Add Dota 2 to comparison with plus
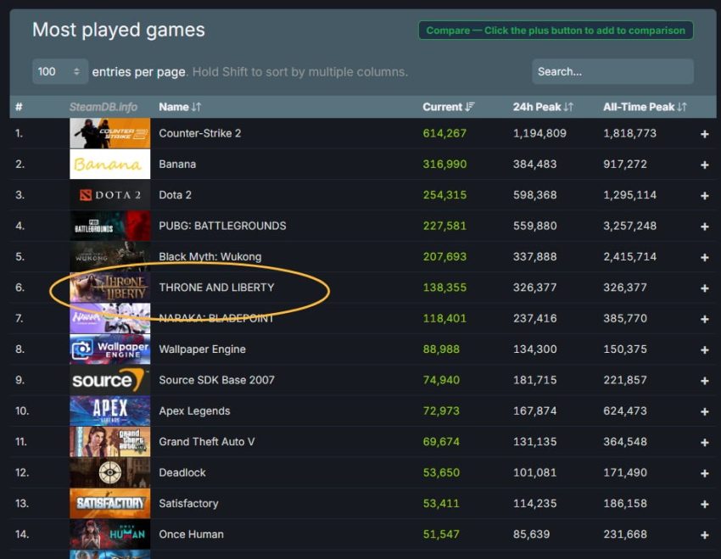Viewport: 721px width, 559px height. [x=704, y=195]
